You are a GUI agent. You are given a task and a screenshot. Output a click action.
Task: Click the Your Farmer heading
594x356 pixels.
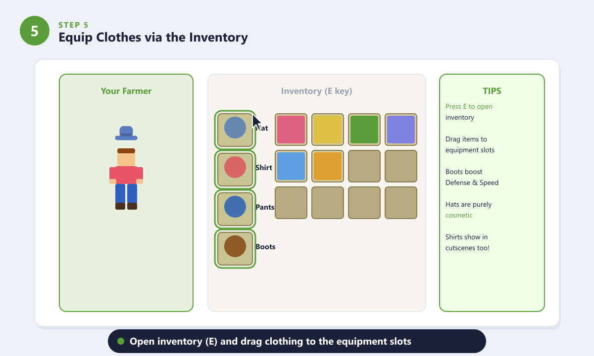126,91
